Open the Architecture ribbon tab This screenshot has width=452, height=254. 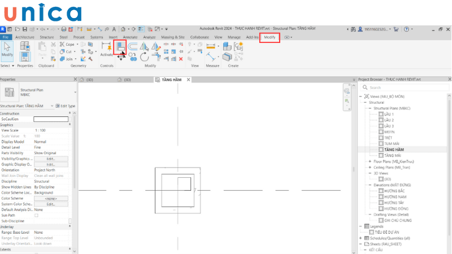(x=24, y=37)
